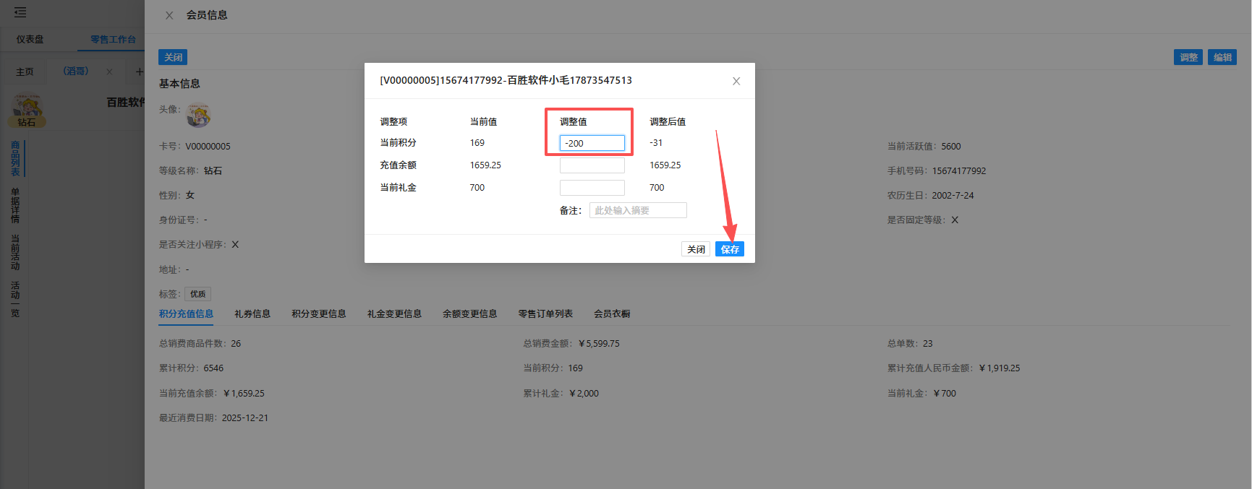Focus the 充值余额 adjustment input
This screenshot has height=489, width=1252.
click(x=592, y=165)
